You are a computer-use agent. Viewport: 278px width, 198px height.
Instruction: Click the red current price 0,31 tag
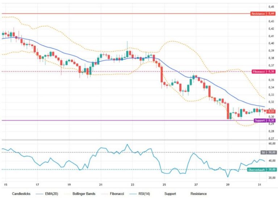tap(271, 111)
